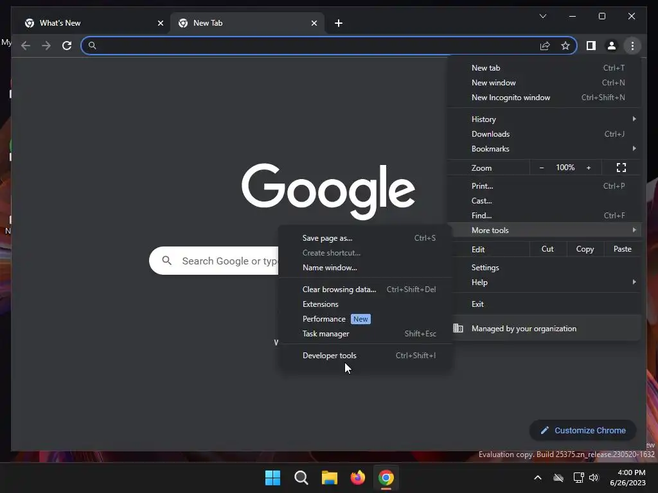Click the Google search box
Screen dimensions: 658x493
pyautogui.click(x=214, y=261)
